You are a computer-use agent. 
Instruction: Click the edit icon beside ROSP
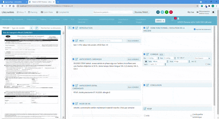(145, 109)
